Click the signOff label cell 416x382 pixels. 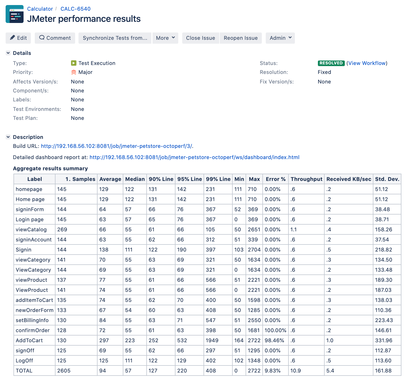coord(34,351)
